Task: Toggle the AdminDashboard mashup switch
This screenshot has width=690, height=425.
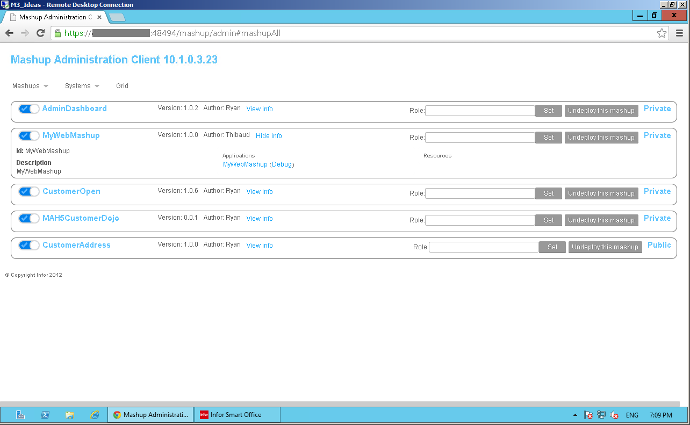Action: [29, 109]
